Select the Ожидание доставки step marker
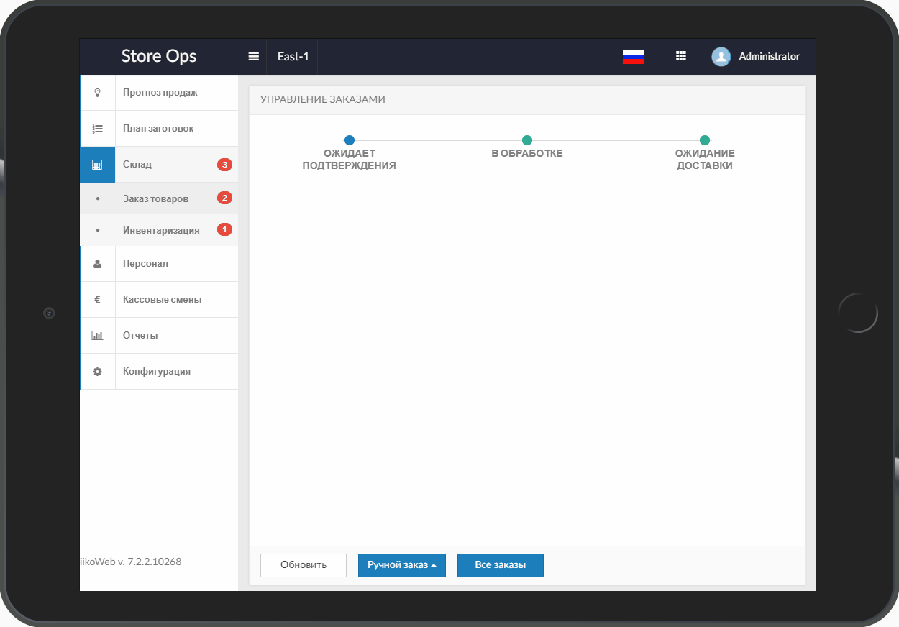 [705, 140]
